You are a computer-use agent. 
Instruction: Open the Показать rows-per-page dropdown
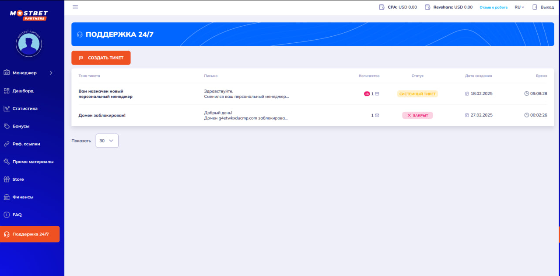pos(107,141)
